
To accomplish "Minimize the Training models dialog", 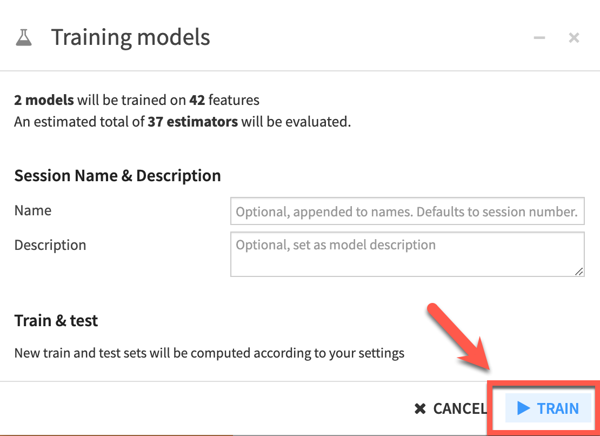I will [539, 37].
